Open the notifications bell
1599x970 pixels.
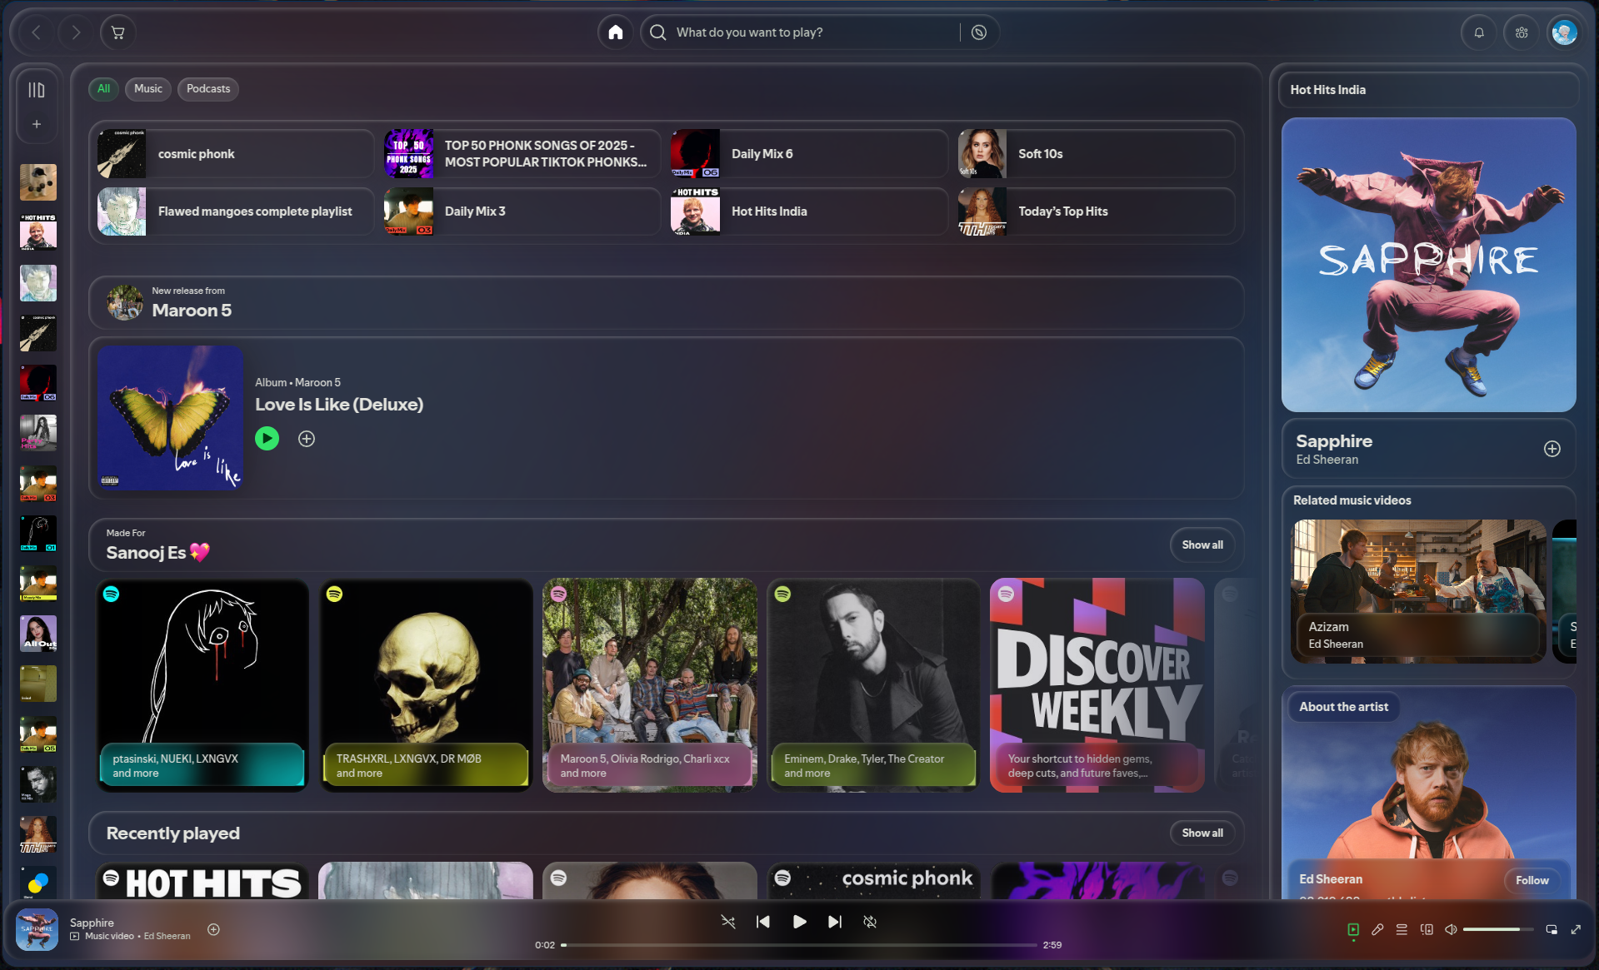[x=1479, y=32]
